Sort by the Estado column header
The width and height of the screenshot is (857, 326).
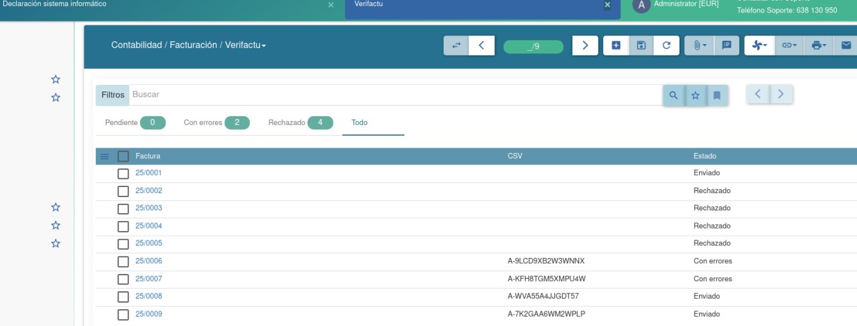pos(704,156)
